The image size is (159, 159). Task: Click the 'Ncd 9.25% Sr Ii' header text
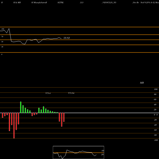pyautogui.click(x=148, y=3)
